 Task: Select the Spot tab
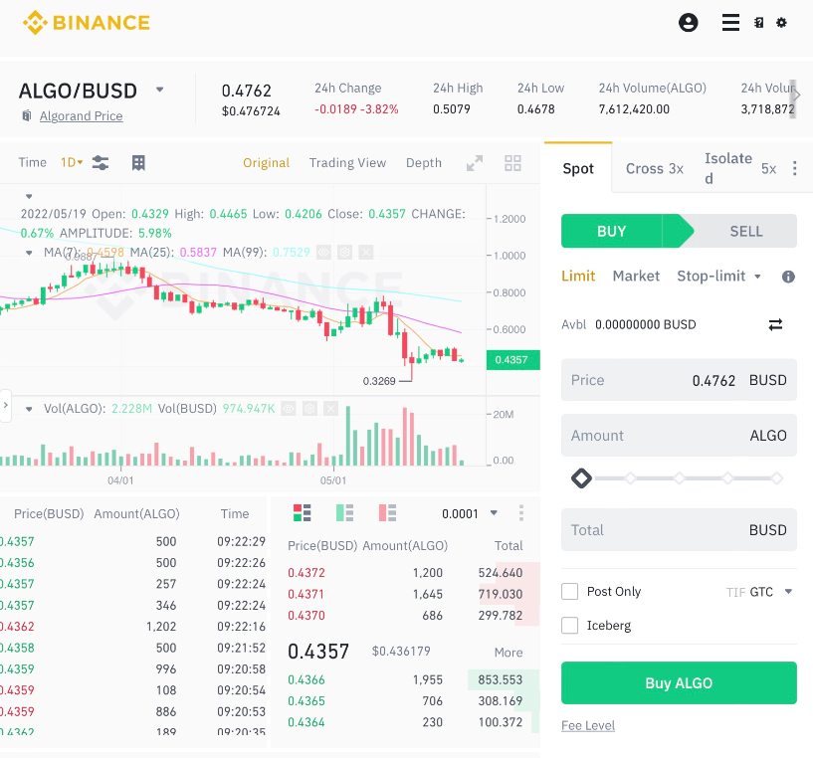578,168
